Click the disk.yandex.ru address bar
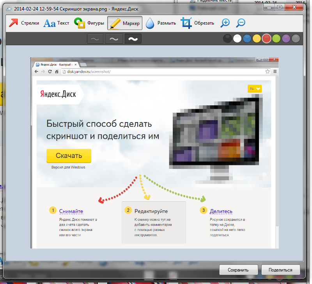312x284 pixels. pyautogui.click(x=166, y=72)
